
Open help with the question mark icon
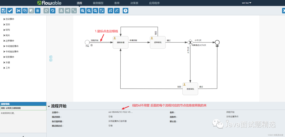[x=126, y=11]
